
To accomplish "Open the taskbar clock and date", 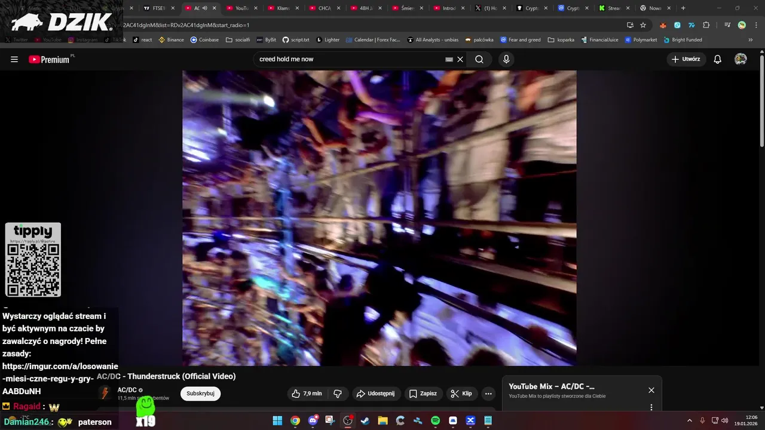I will (746, 420).
